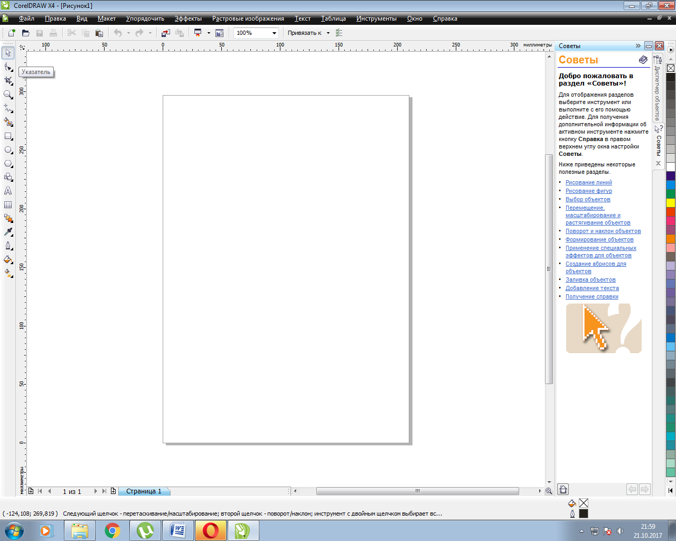Open the zoom level 100% dropdown
The image size is (676, 541).
tap(274, 33)
